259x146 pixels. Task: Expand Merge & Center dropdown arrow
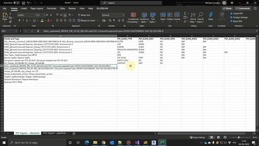98,21
